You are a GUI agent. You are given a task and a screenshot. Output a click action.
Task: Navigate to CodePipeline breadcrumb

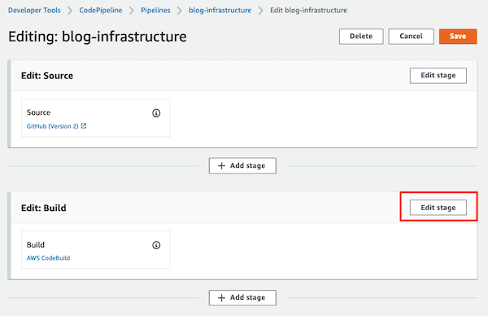coord(101,11)
